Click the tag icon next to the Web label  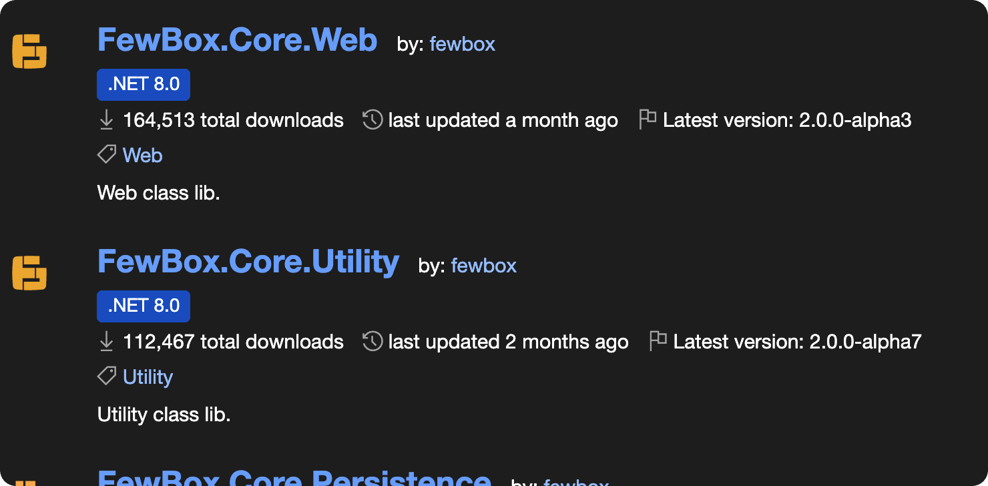point(106,154)
